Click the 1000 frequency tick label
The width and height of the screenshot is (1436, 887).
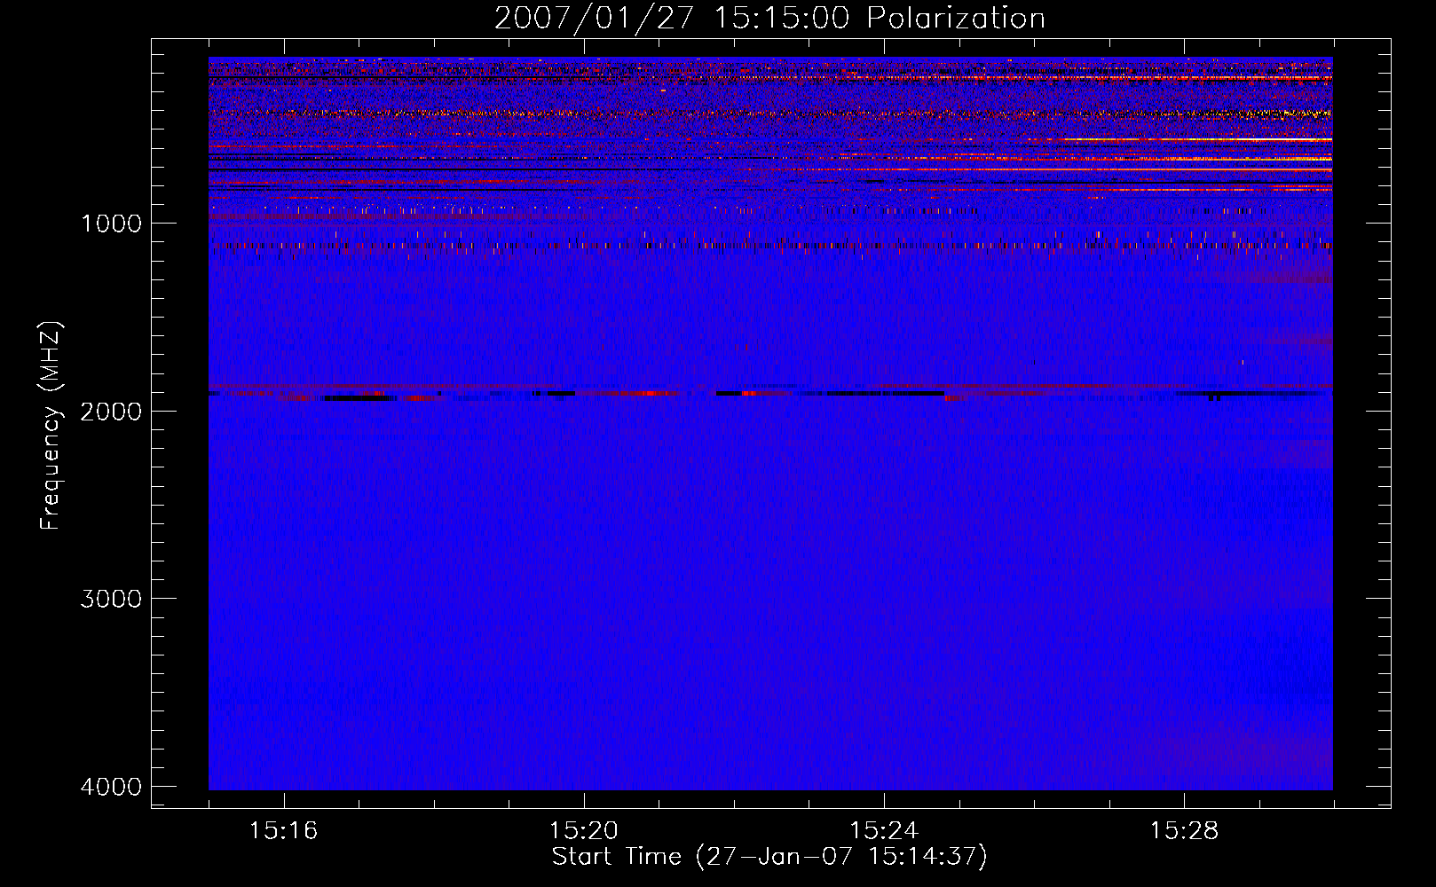tap(111, 224)
